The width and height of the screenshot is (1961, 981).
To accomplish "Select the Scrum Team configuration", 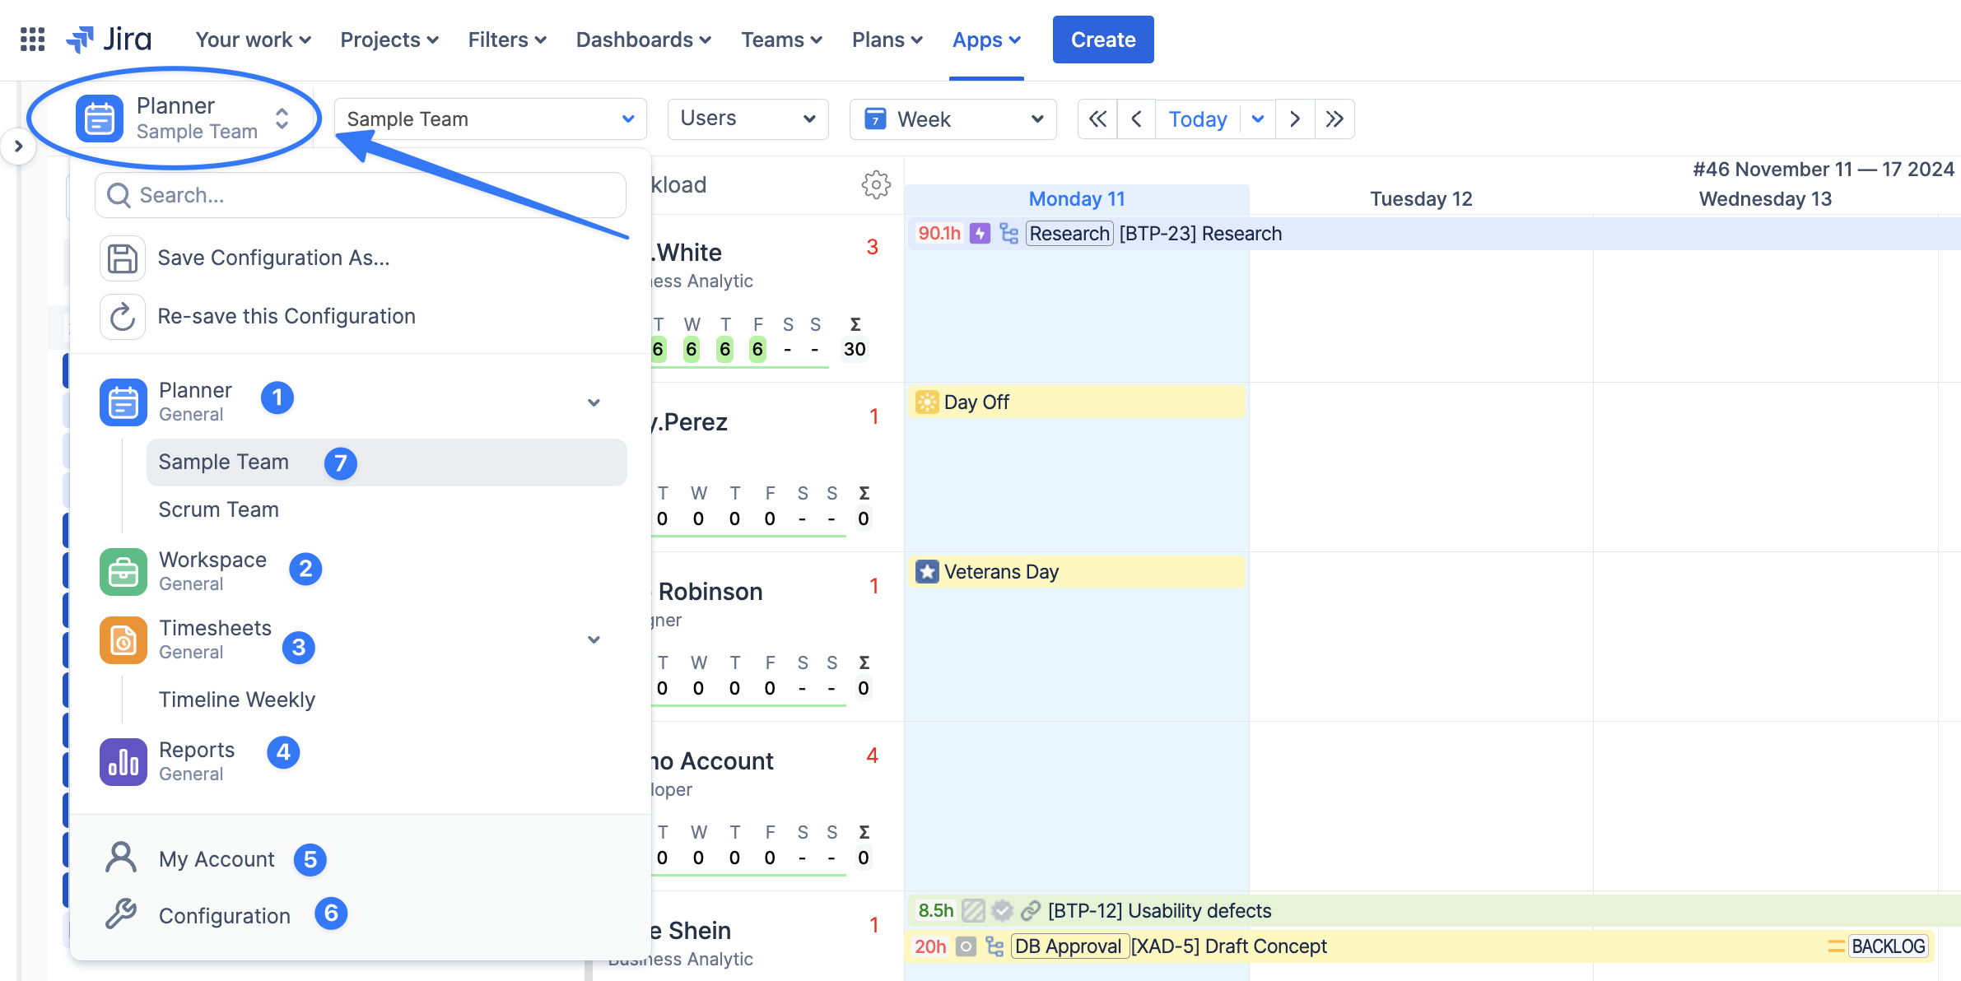I will point(219,509).
